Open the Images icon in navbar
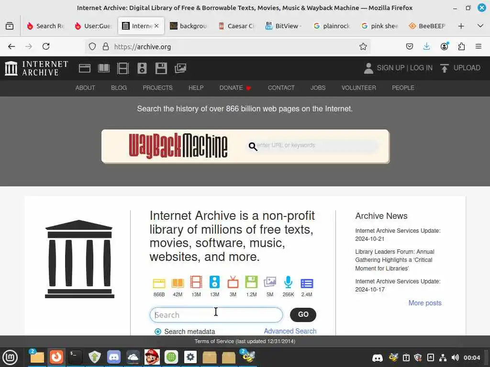Viewport: 490px width, 367px height. [180, 68]
